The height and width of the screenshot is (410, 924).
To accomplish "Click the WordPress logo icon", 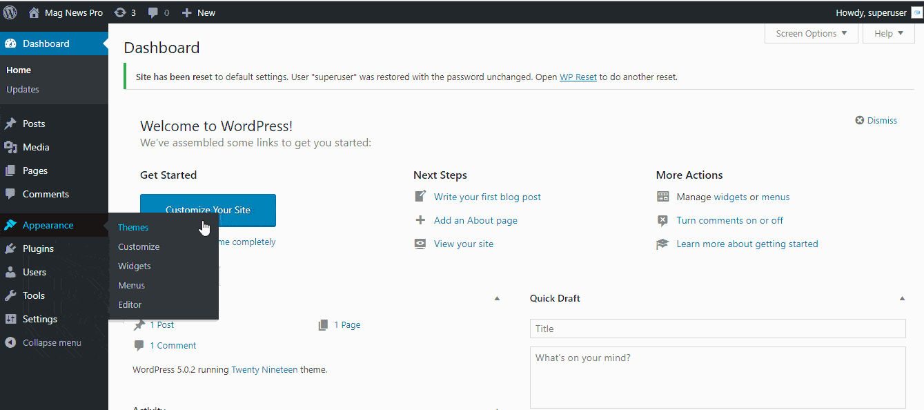I will (10, 12).
